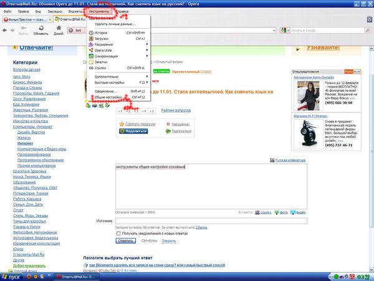Open Рейтинг вопросов link
374x281 pixels.
(176, 111)
